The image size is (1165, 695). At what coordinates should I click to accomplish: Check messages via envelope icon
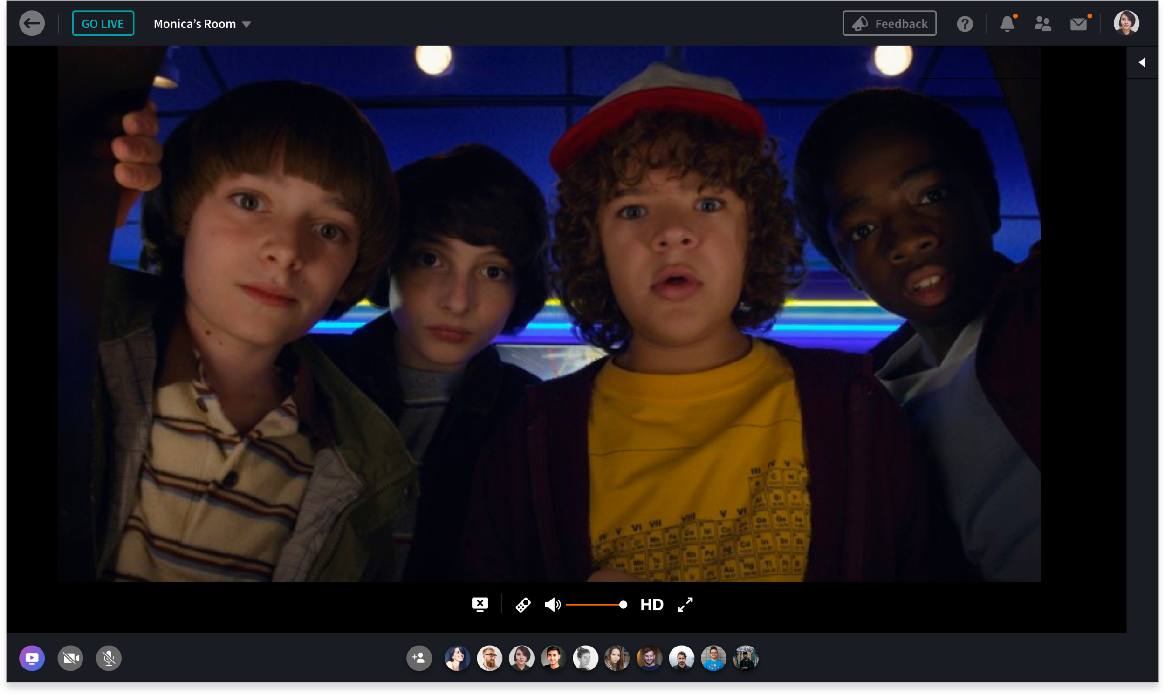(1078, 24)
